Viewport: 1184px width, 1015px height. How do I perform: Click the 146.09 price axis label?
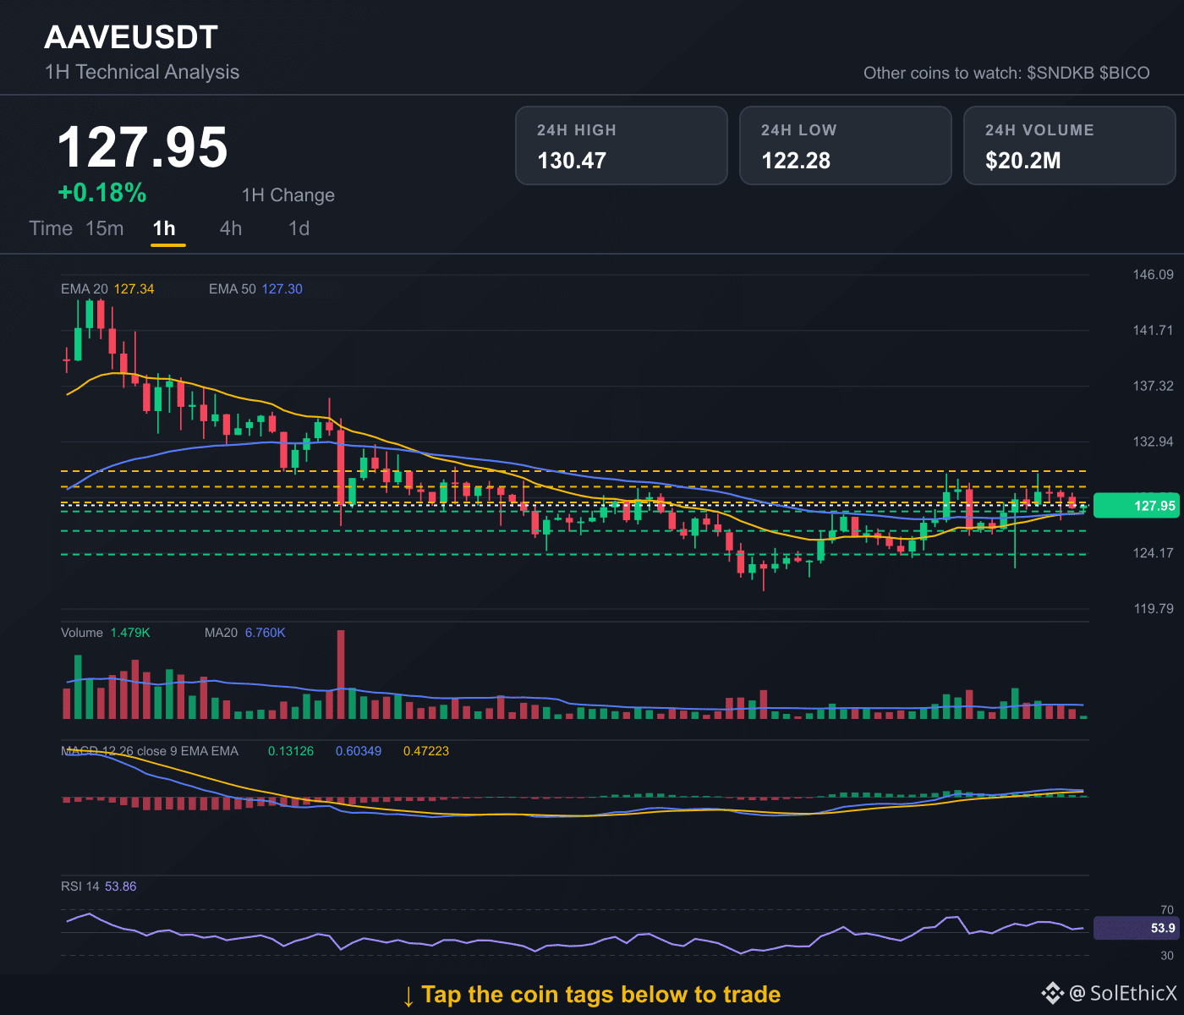[1154, 274]
